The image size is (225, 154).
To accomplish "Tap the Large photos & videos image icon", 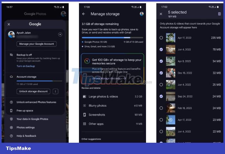I will pos(84,97).
